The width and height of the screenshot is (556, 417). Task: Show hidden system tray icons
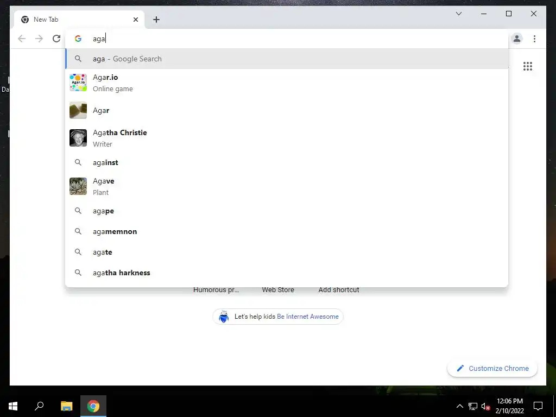pyautogui.click(x=459, y=406)
